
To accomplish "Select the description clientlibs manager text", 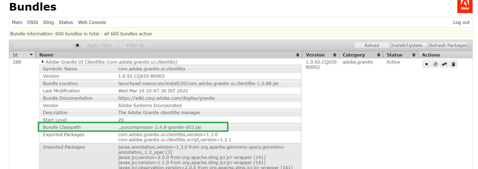I will 159,112.
